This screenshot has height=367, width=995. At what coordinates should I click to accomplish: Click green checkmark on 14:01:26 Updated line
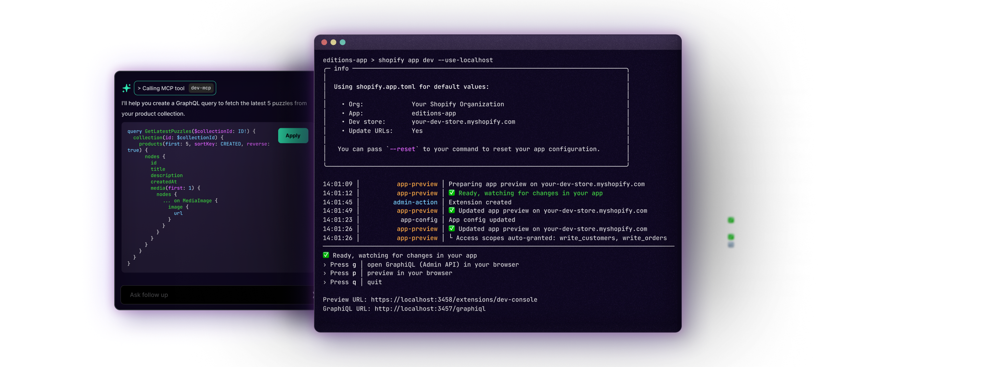(x=452, y=228)
